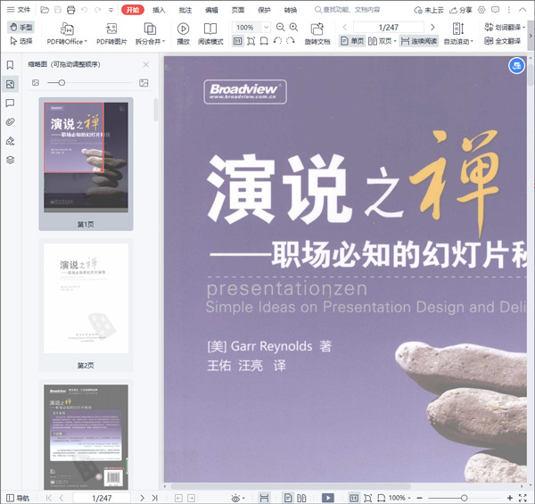Screen dimensions: 535x504
Task: Switch to the 转换 tab
Action: tap(291, 10)
